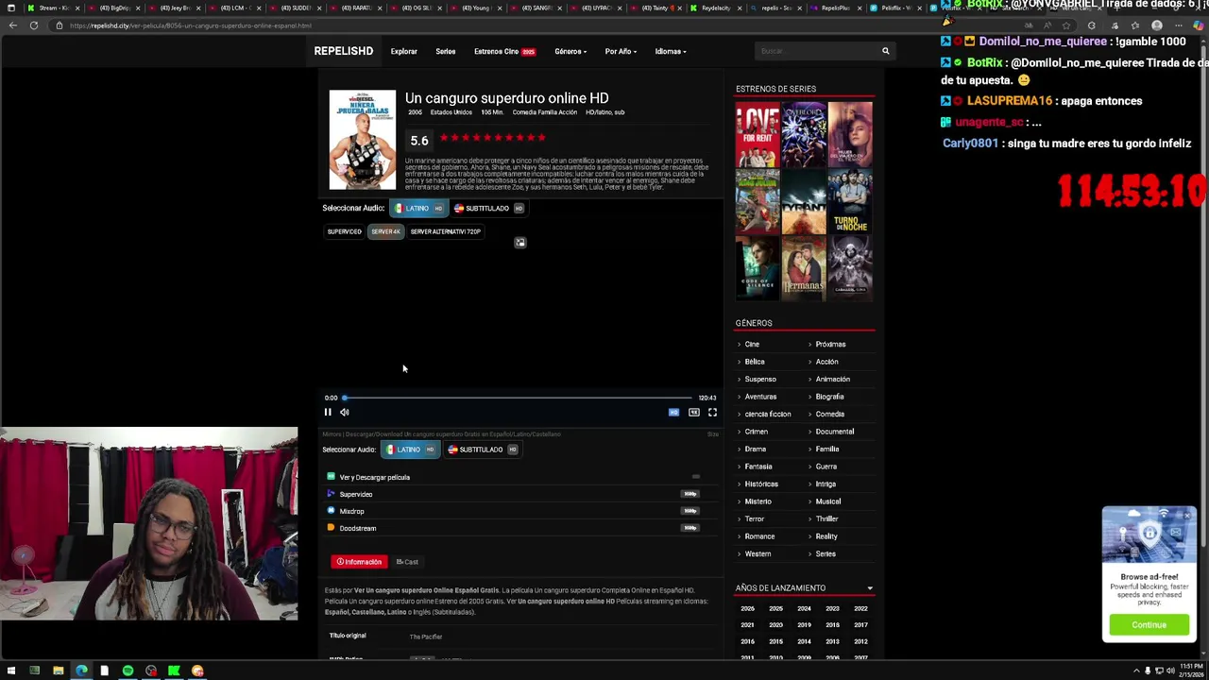Switch to the Reydelacity browser tab
The image size is (1209, 680).
pyautogui.click(x=715, y=8)
